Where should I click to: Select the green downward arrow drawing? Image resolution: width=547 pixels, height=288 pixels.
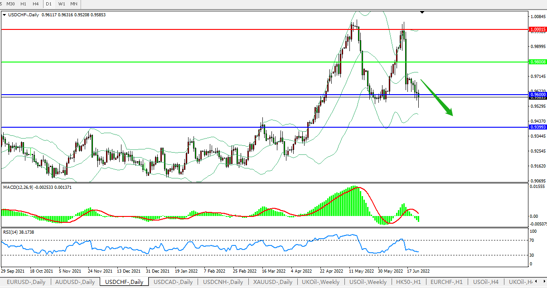pos(437,98)
